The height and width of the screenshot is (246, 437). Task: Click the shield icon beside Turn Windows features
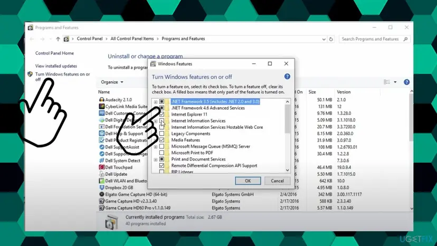[x=30, y=74]
